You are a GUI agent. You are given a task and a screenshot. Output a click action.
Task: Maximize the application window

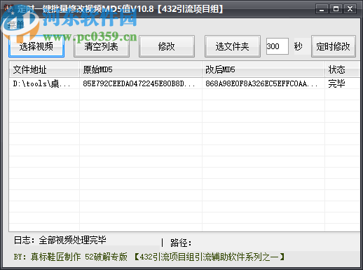coord(336,9)
